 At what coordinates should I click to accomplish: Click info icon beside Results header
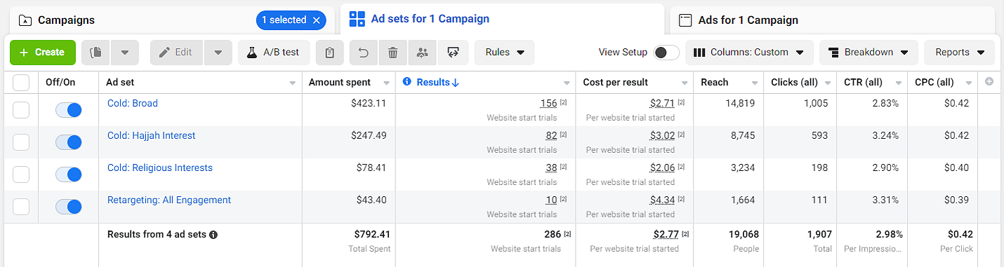pos(407,82)
